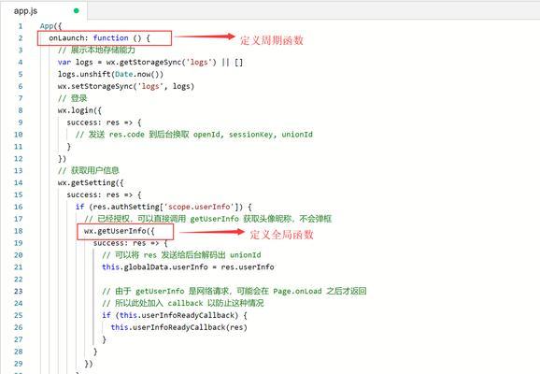The width and height of the screenshot is (540, 374).
Task: Click 'success: res => {' on line 9
Action: pyautogui.click(x=104, y=122)
